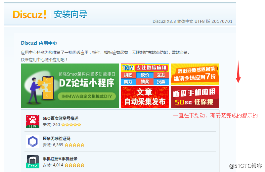This screenshot has width=265, height=172.
Task: Click the 顶象无感验证码 title
Action: coord(57,139)
